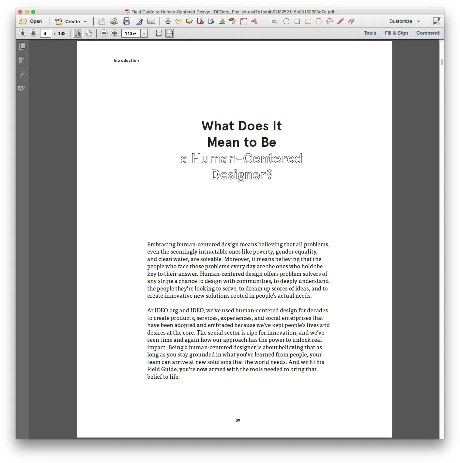Print the document with printer icon
460x463 pixels.
click(127, 21)
